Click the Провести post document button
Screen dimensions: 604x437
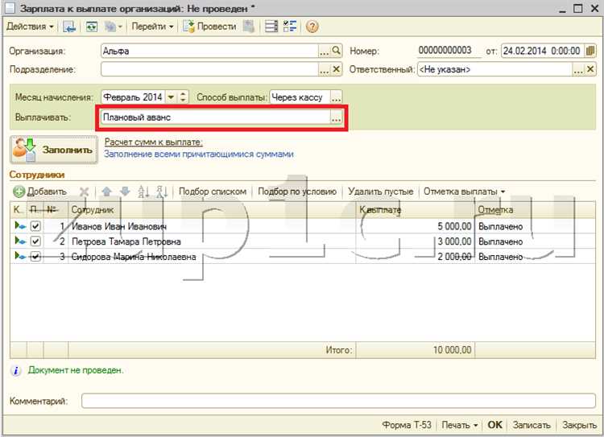tap(209, 27)
